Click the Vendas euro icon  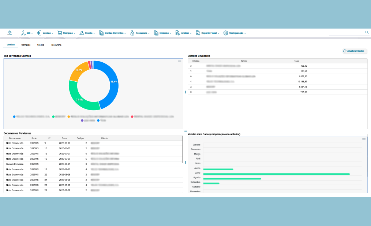click(x=40, y=33)
